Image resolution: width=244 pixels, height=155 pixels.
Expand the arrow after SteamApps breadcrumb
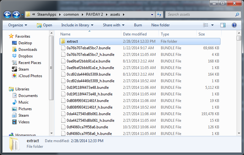point(60,15)
